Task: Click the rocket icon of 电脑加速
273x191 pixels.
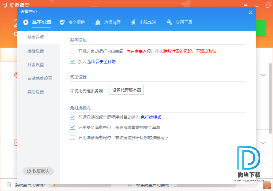Action: (x=133, y=22)
